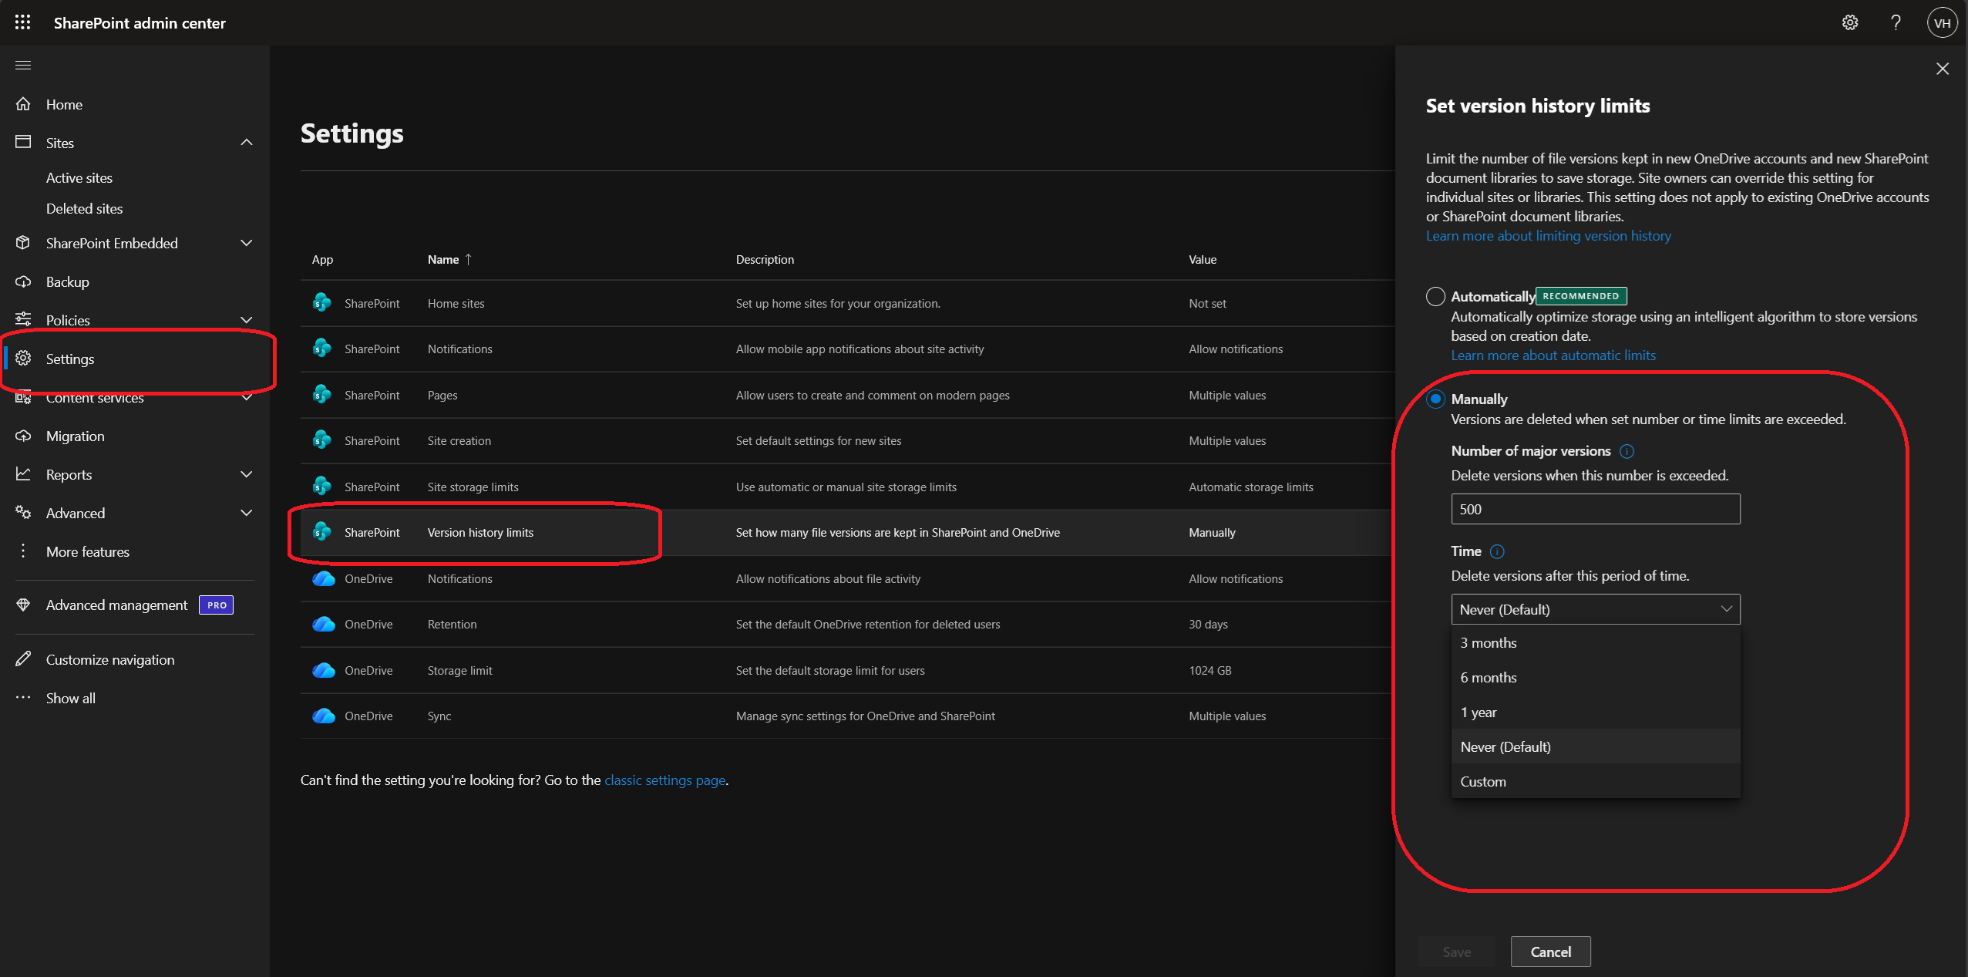The image size is (1968, 977).
Task: Click the Customize navigation pencil icon
Action: point(23,659)
